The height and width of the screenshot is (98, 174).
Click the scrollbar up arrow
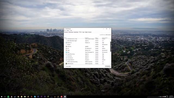[111, 39]
